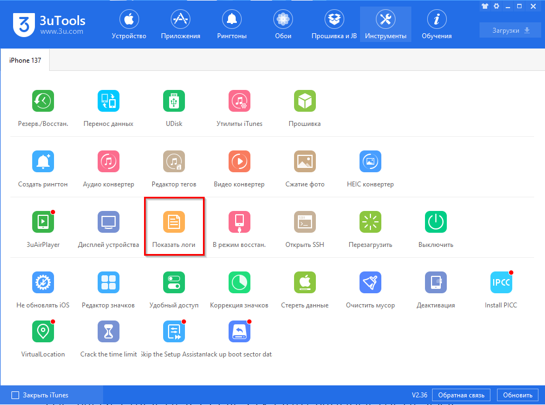
Task: Open the Обои section
Action: (x=283, y=24)
